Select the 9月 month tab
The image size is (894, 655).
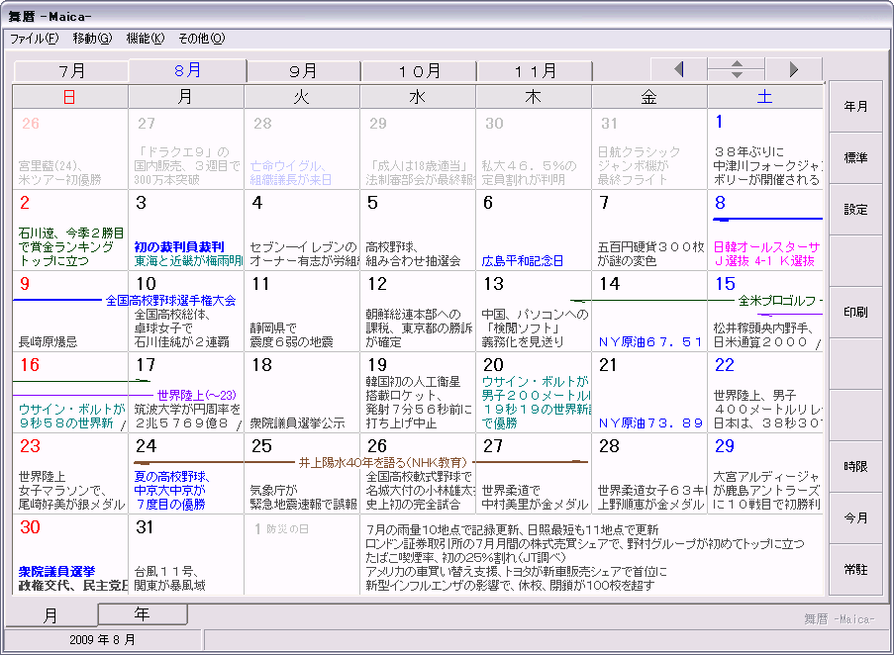303,71
